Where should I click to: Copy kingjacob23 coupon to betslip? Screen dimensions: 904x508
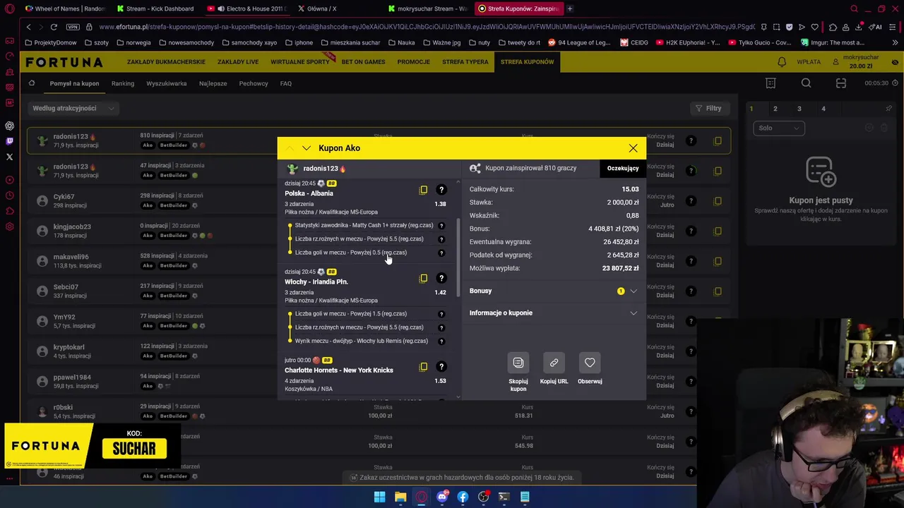pos(718,231)
